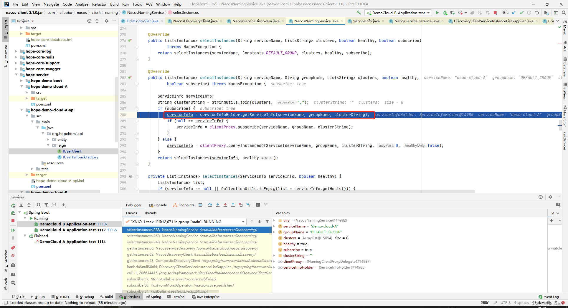Click View Breakpoints red circles icon

13,248
